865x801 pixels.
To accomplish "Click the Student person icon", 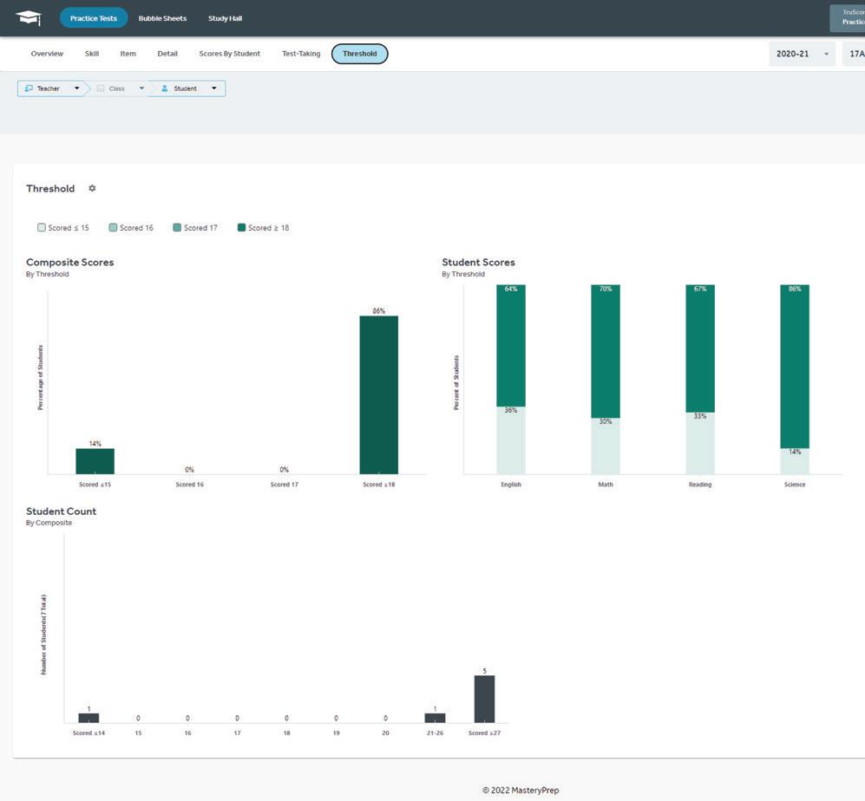I will click(x=164, y=88).
